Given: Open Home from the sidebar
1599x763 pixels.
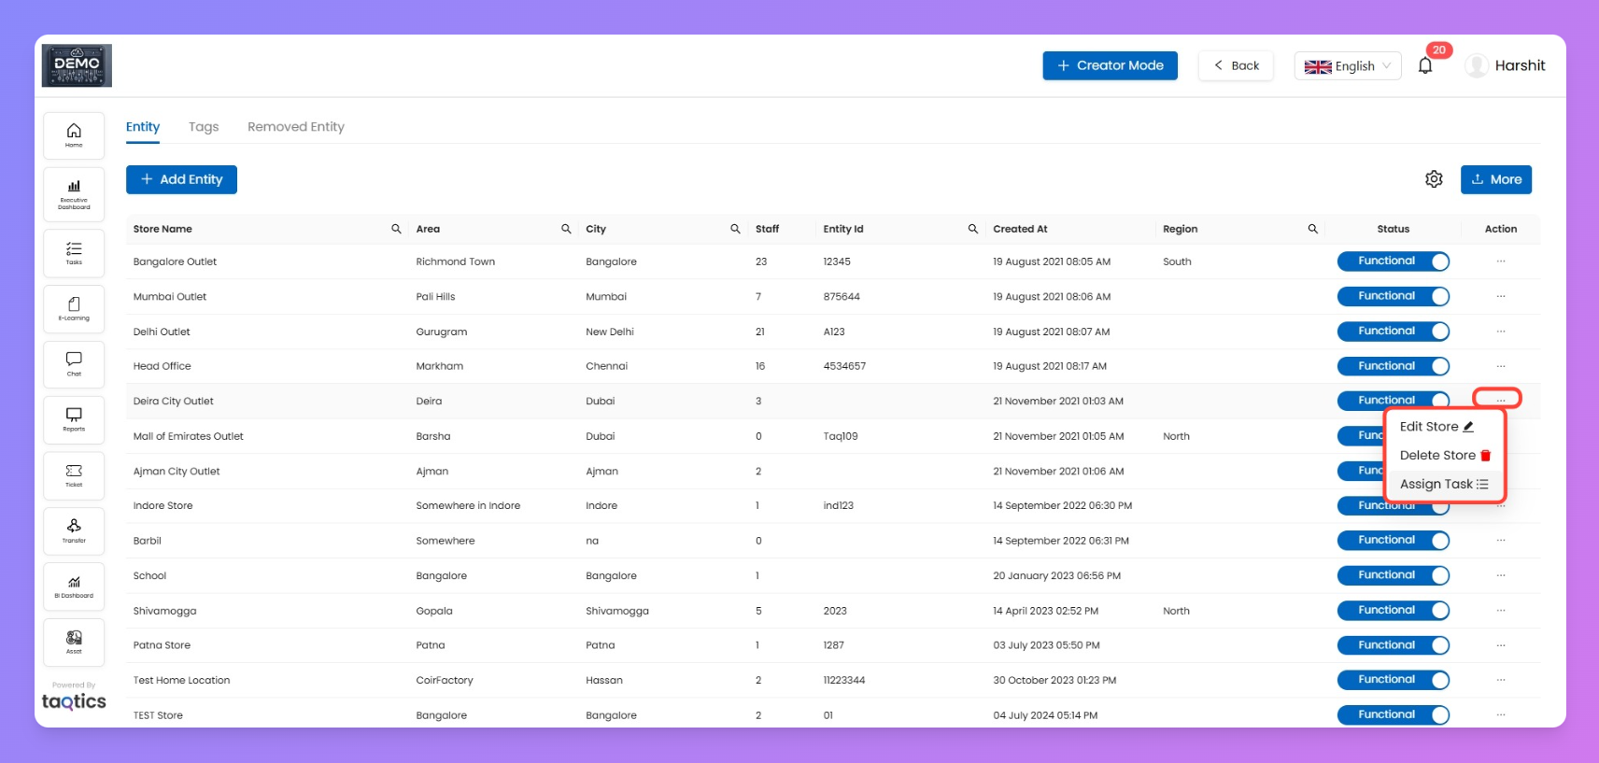Looking at the screenshot, I should (74, 135).
